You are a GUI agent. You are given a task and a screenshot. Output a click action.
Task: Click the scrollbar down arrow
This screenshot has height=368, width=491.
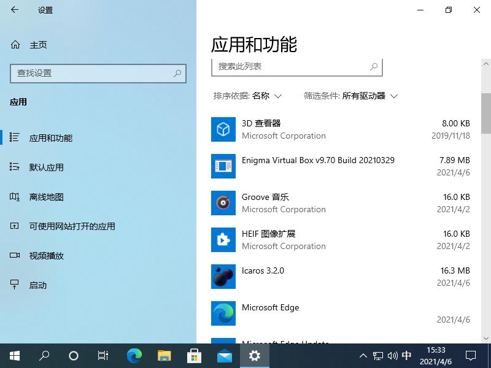[x=485, y=339]
